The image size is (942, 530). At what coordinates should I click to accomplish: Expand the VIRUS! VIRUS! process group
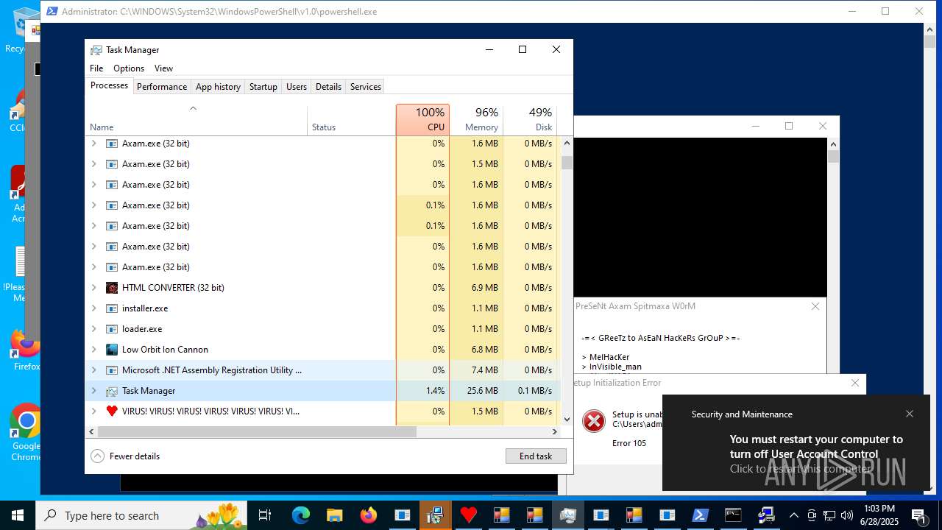click(x=93, y=411)
